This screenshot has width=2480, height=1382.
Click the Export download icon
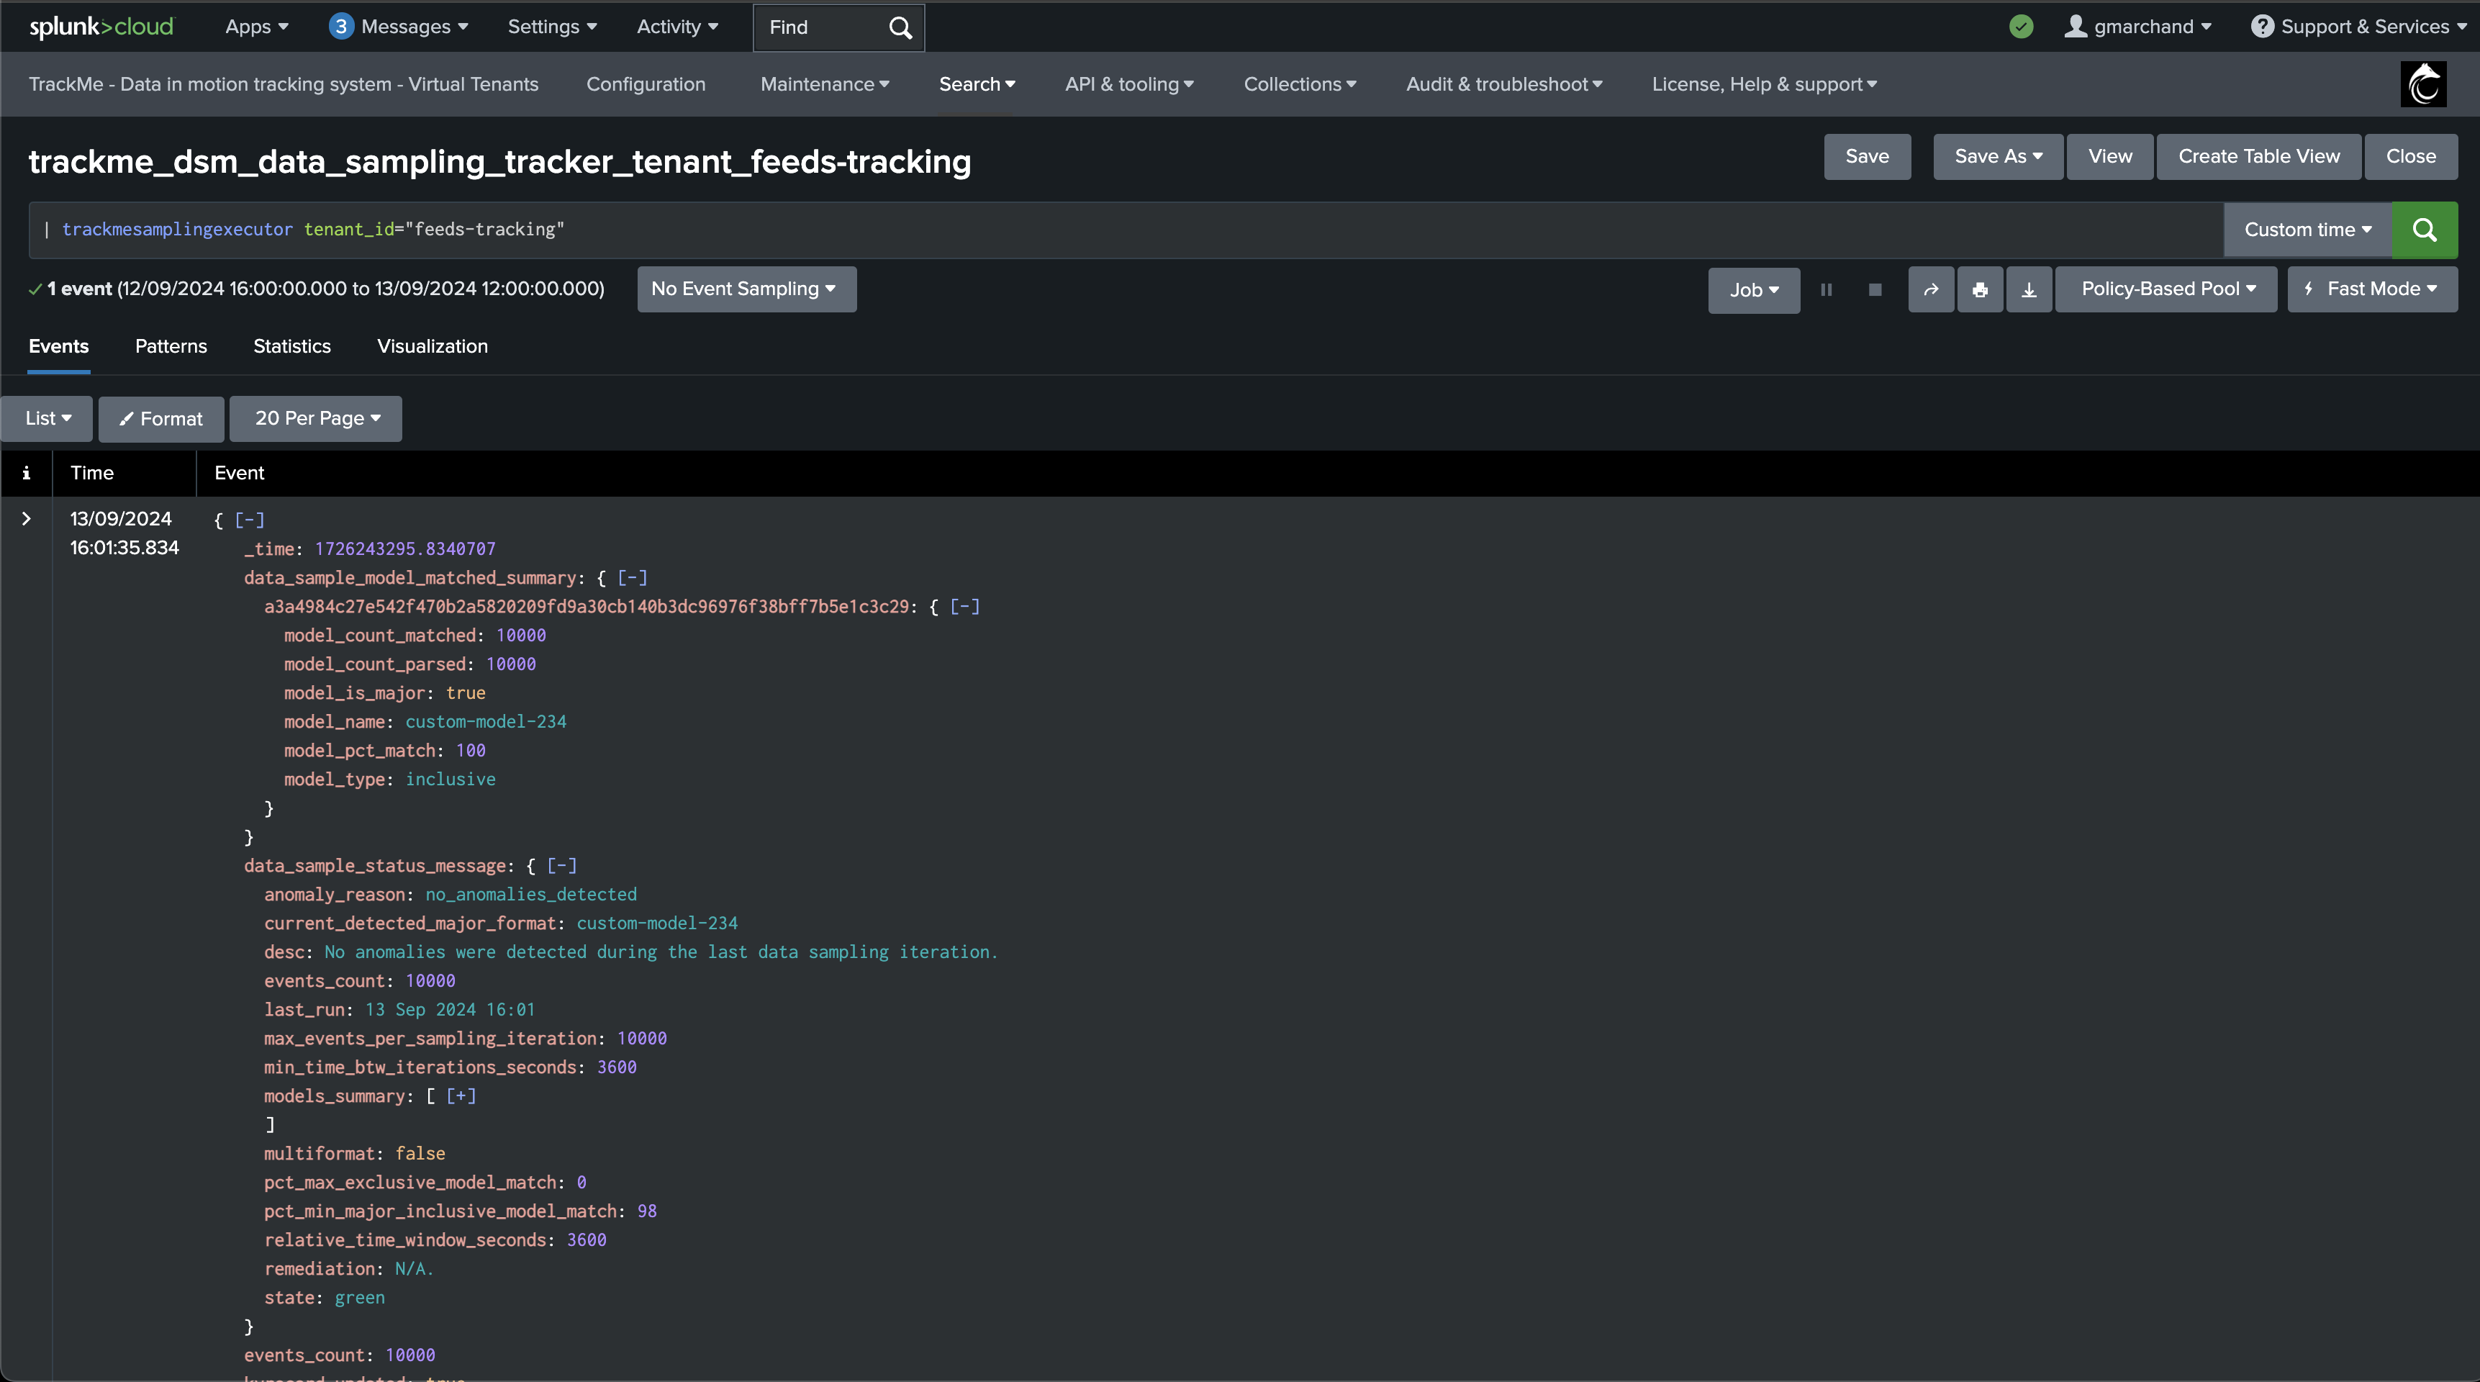(2029, 289)
